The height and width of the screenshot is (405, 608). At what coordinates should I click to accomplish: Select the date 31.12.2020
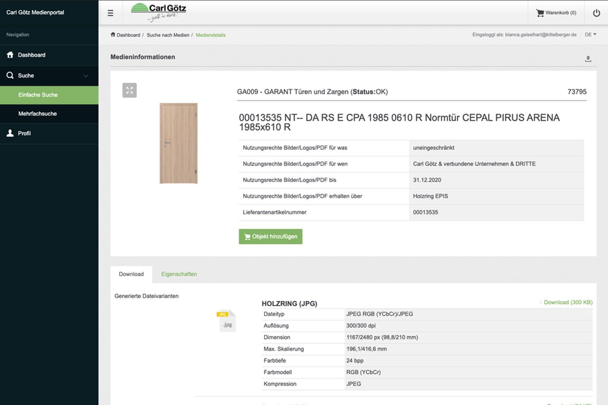[x=427, y=180]
